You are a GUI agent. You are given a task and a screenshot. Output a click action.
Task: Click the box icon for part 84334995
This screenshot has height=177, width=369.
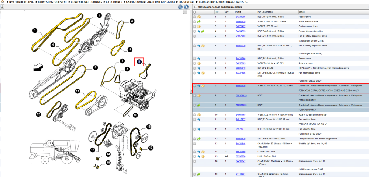point(199,17)
